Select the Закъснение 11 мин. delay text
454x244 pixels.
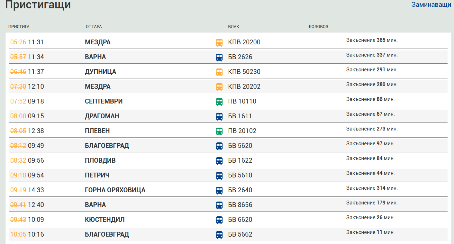click(x=370, y=232)
